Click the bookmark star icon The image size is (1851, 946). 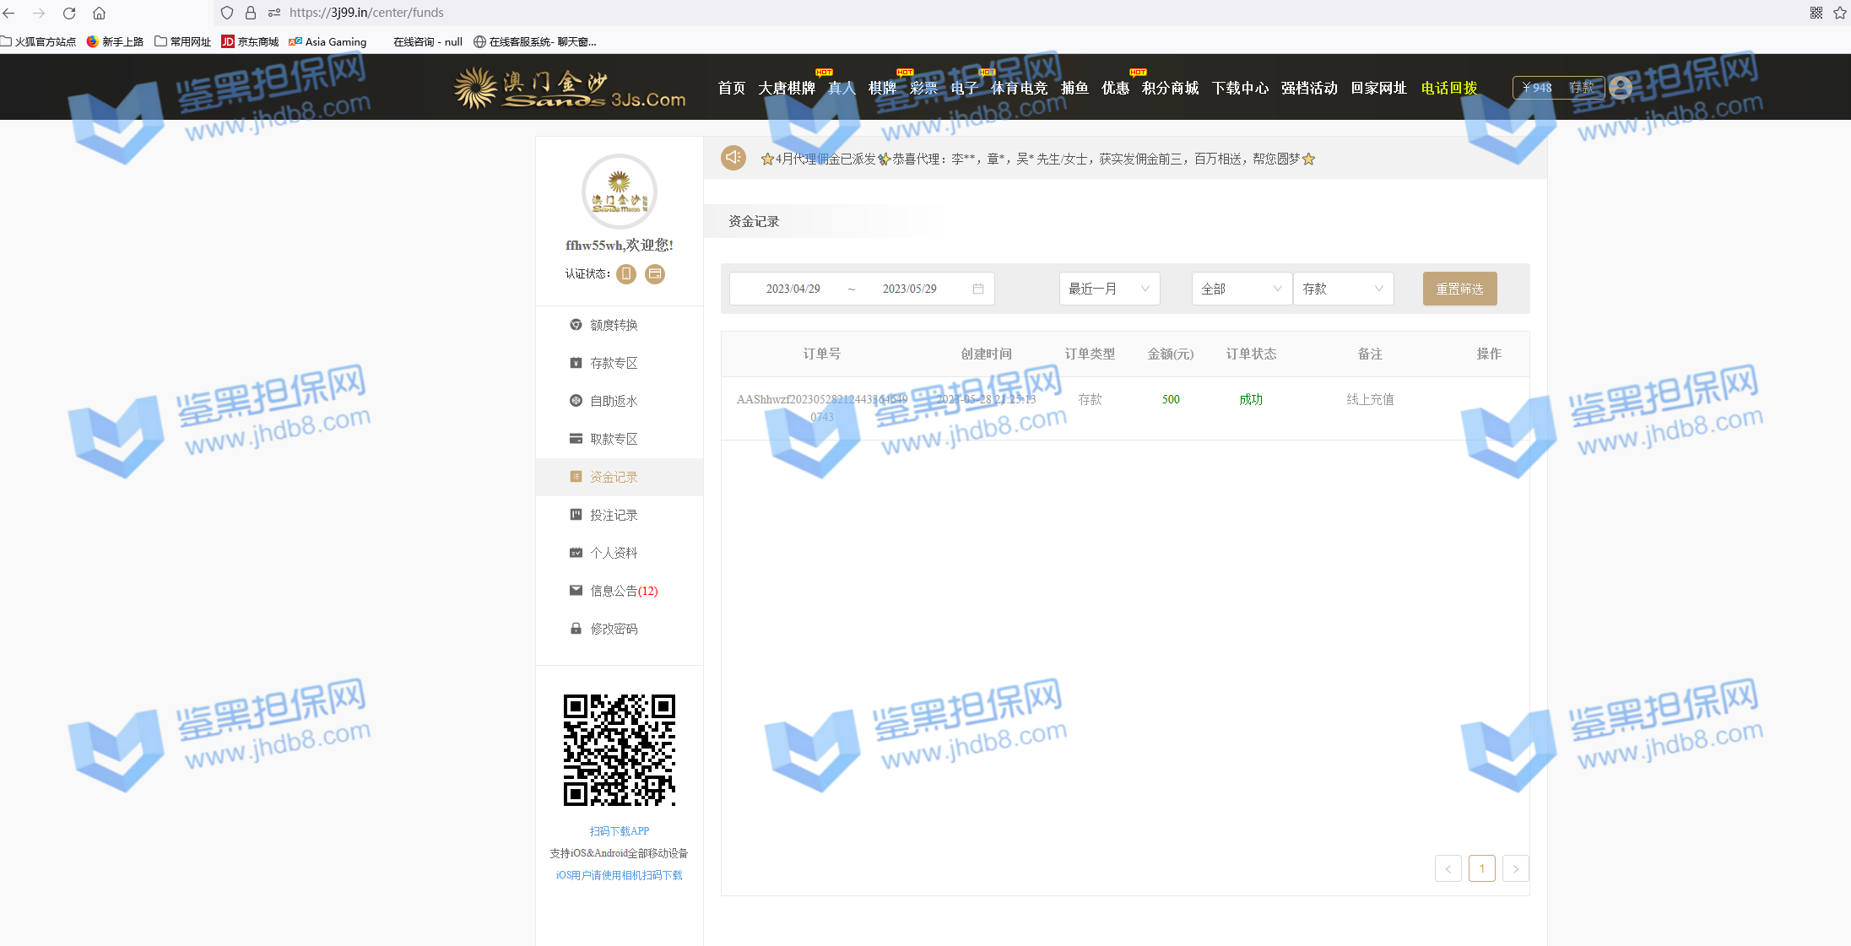coord(1840,13)
